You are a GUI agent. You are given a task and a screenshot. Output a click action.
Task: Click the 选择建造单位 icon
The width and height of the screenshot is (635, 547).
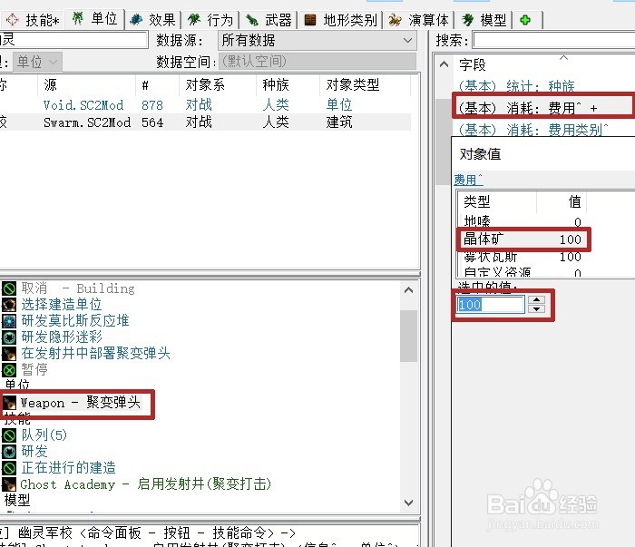pyautogui.click(x=9, y=305)
